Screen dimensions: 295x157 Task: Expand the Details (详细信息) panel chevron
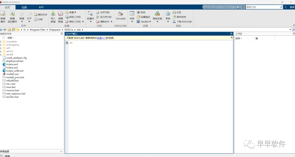[x=61, y=151]
